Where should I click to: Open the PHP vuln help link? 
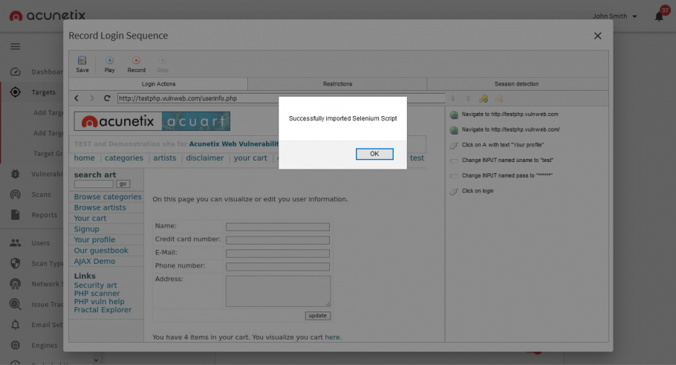pos(99,302)
